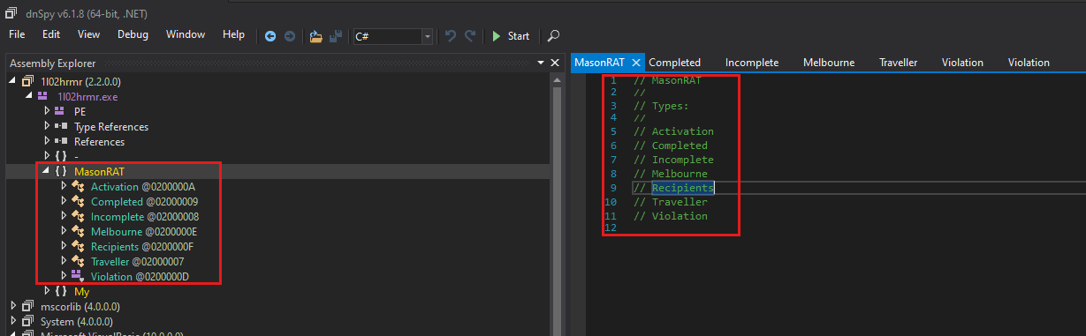
Task: Close the MasonRAT tab
Action: tap(636, 63)
